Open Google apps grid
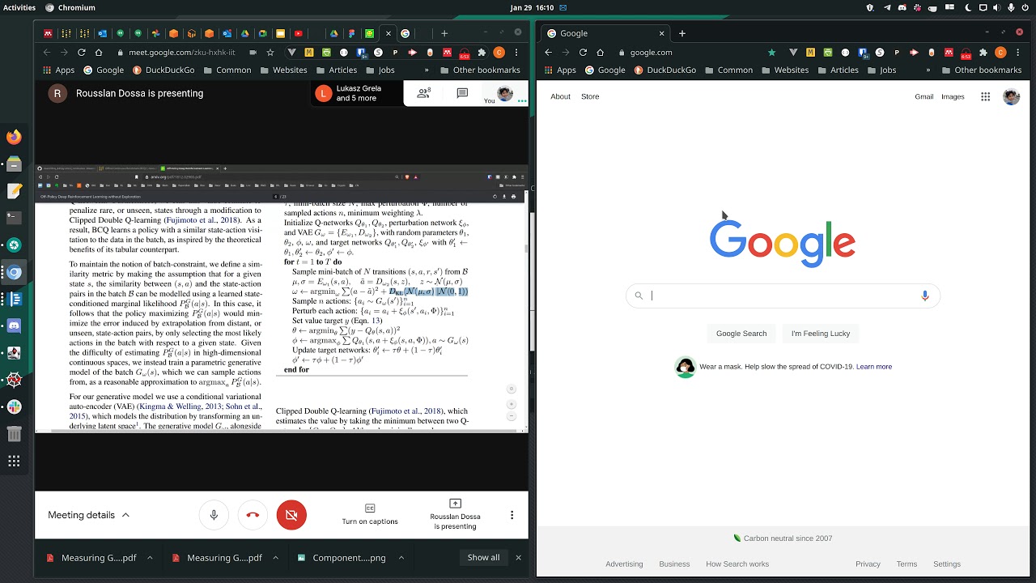Image resolution: width=1036 pixels, height=583 pixels. (985, 96)
